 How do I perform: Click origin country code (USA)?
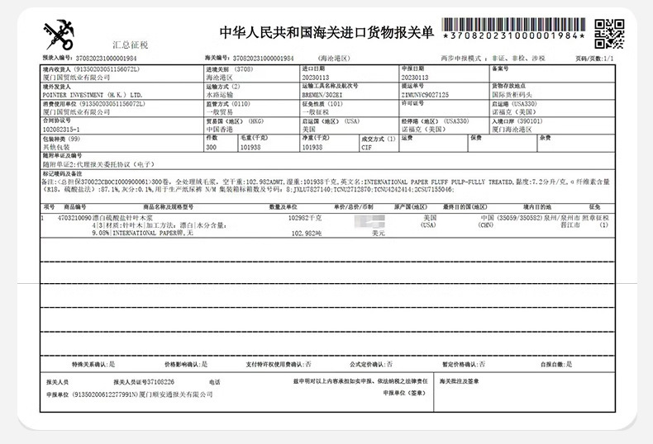[428, 225]
